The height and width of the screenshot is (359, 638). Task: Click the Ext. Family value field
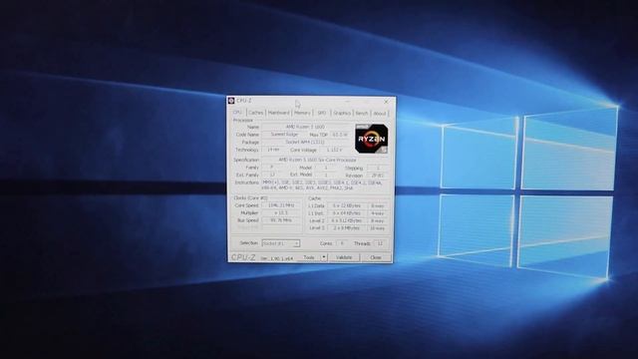pos(272,176)
